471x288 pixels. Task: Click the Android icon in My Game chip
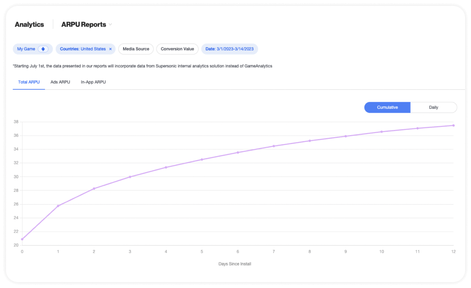click(x=43, y=49)
